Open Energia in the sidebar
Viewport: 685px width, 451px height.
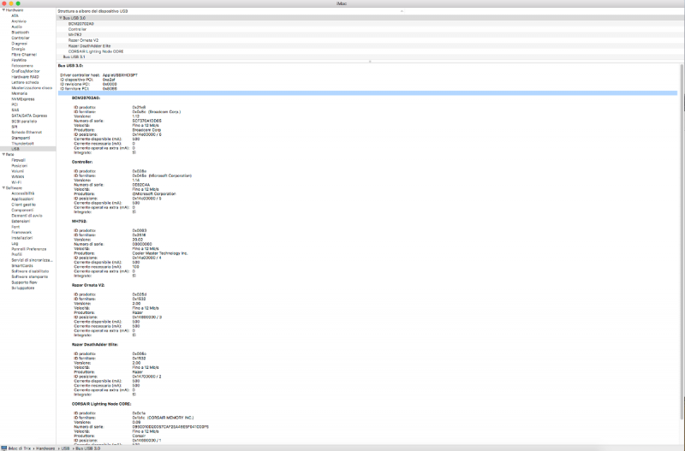click(18, 49)
